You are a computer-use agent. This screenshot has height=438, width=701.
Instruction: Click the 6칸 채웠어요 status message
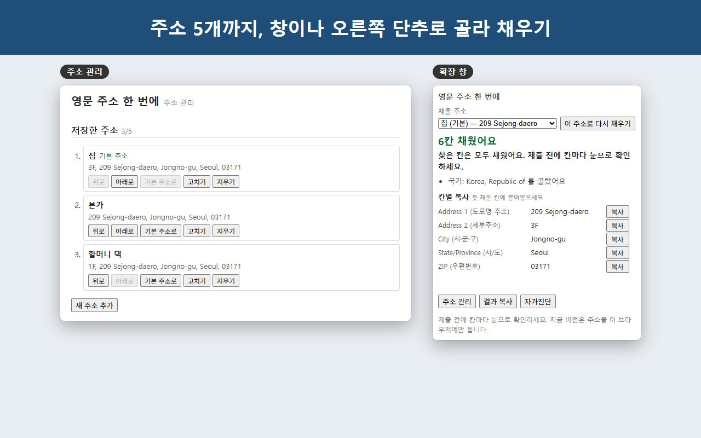(x=467, y=141)
